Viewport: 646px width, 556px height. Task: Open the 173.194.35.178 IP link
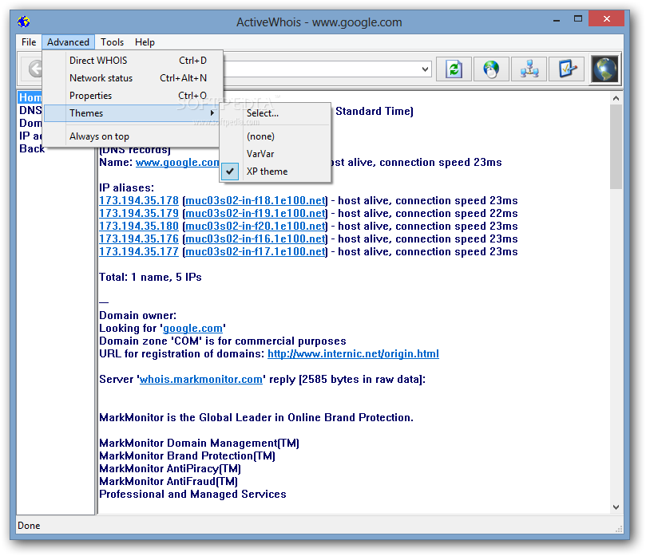pos(139,201)
